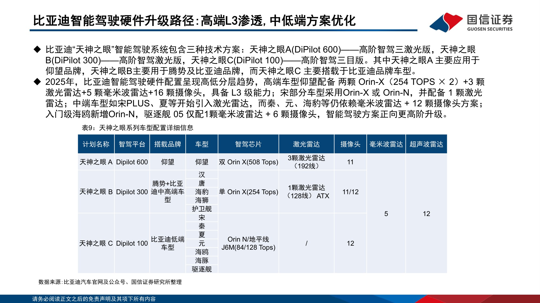This screenshot has width=540, height=303.
Task: Expand the 腾势+比亚迪中高端车型 cell
Action: pos(168,192)
